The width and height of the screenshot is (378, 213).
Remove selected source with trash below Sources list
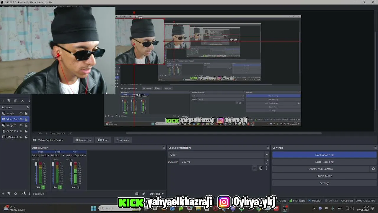(9, 194)
